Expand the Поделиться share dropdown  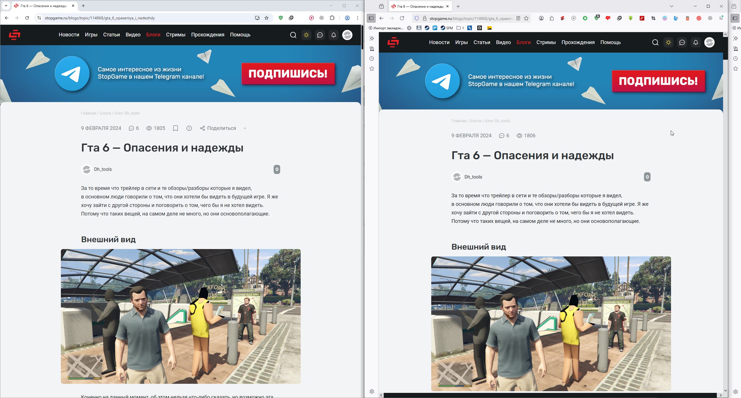coord(245,128)
